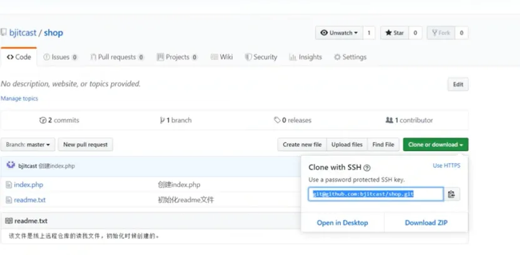View the 0 releases page
520x255 pixels.
pyautogui.click(x=292, y=120)
